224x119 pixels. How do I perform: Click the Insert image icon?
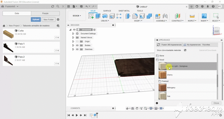[x=204, y=16]
